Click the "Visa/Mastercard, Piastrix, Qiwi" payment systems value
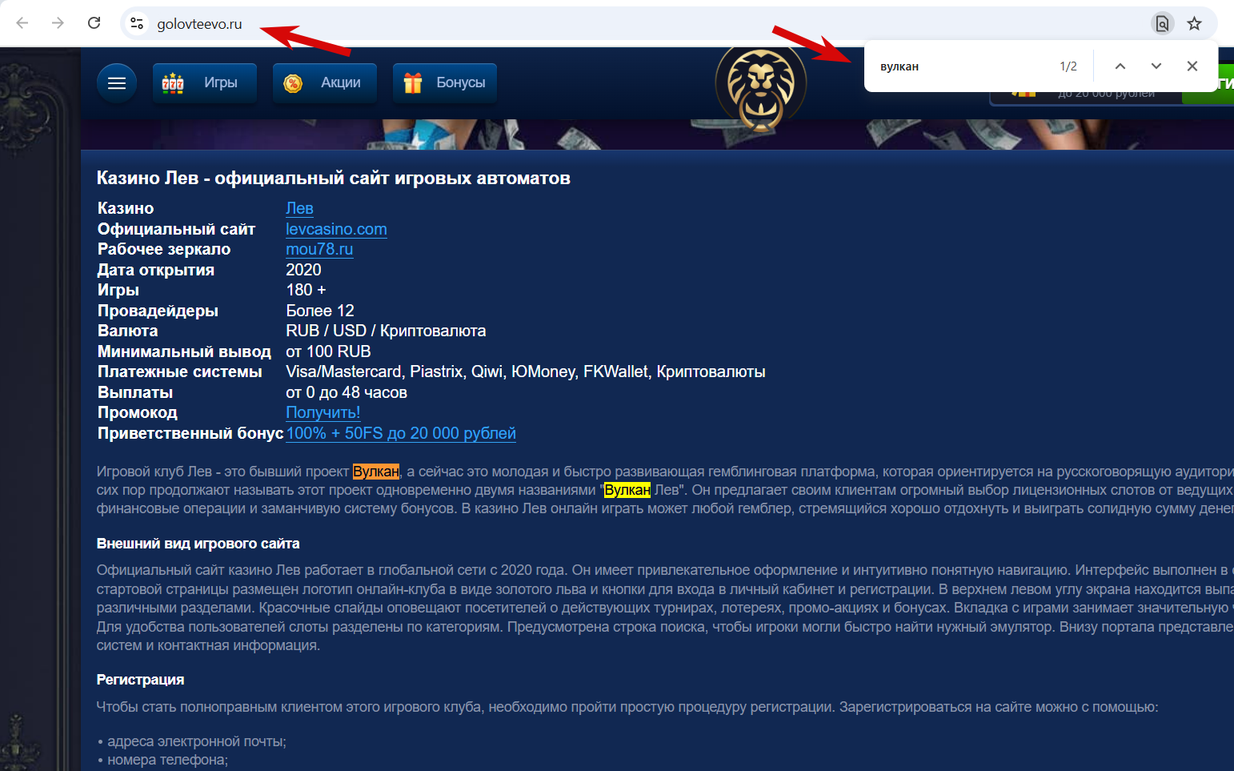Viewport: 1234px width, 771px height. coord(526,371)
